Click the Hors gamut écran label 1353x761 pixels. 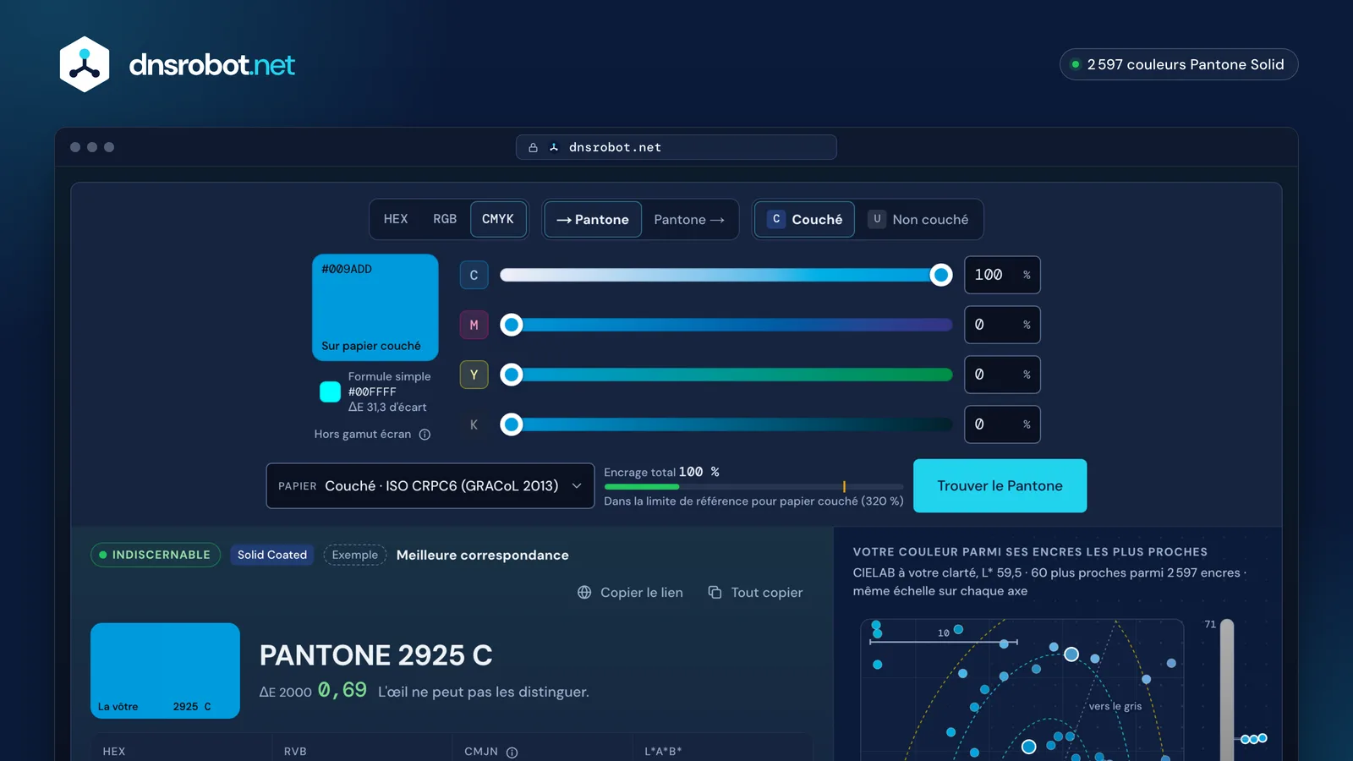(363, 435)
